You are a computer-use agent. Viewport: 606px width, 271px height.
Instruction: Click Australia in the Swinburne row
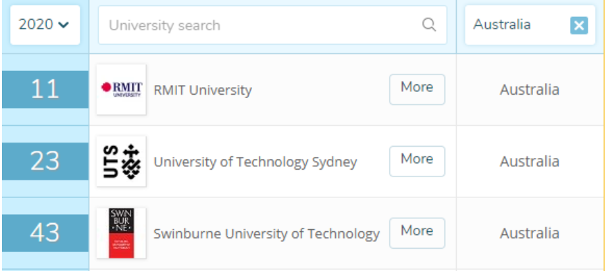click(530, 234)
